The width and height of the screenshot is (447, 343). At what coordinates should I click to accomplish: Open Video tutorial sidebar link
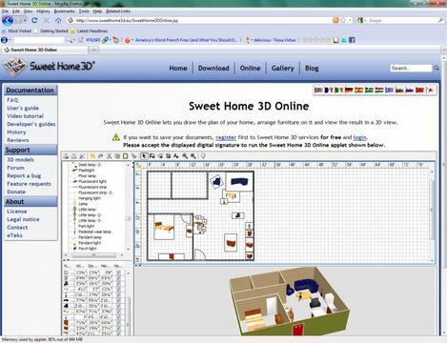coord(25,116)
